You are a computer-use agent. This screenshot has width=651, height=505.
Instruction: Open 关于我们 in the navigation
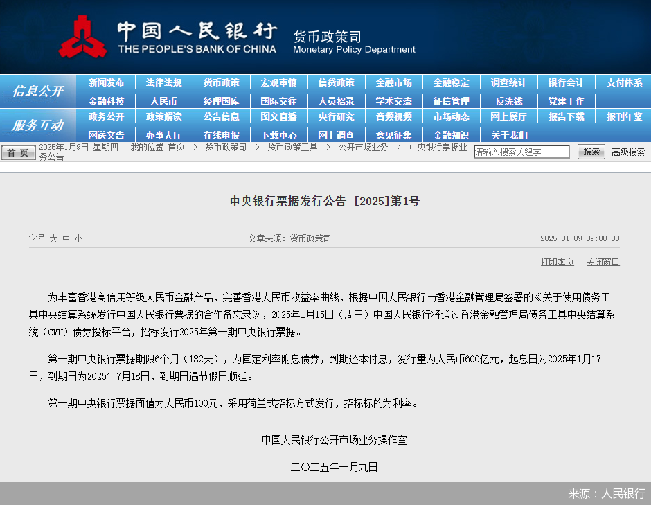pos(508,135)
